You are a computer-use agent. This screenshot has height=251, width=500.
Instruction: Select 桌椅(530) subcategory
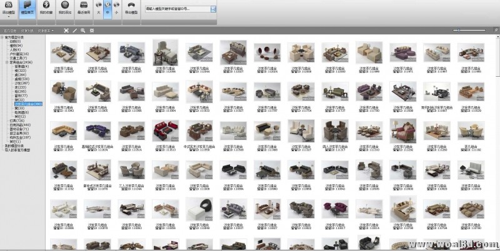[22, 79]
